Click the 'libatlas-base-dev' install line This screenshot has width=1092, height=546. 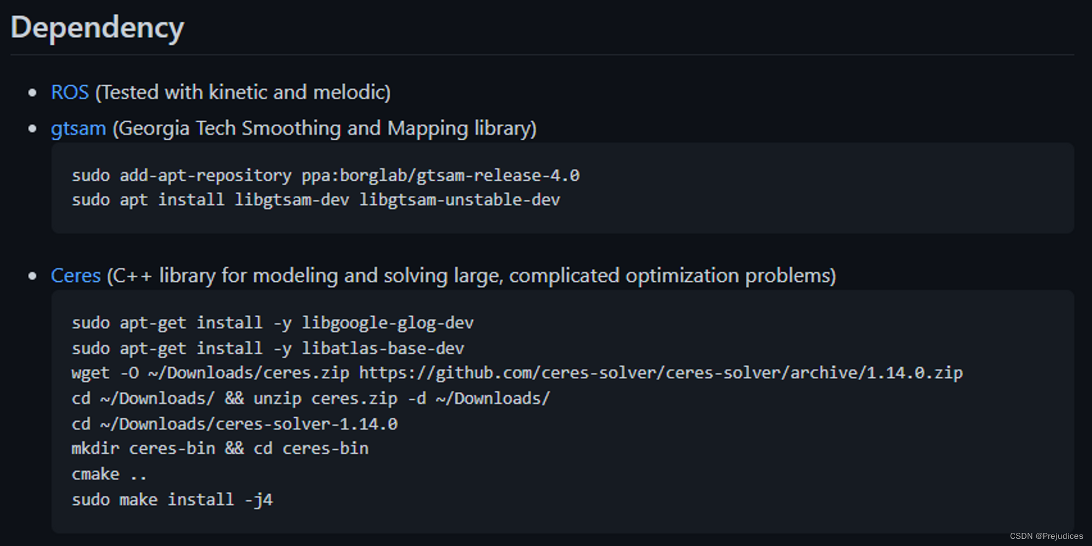pyautogui.click(x=268, y=349)
